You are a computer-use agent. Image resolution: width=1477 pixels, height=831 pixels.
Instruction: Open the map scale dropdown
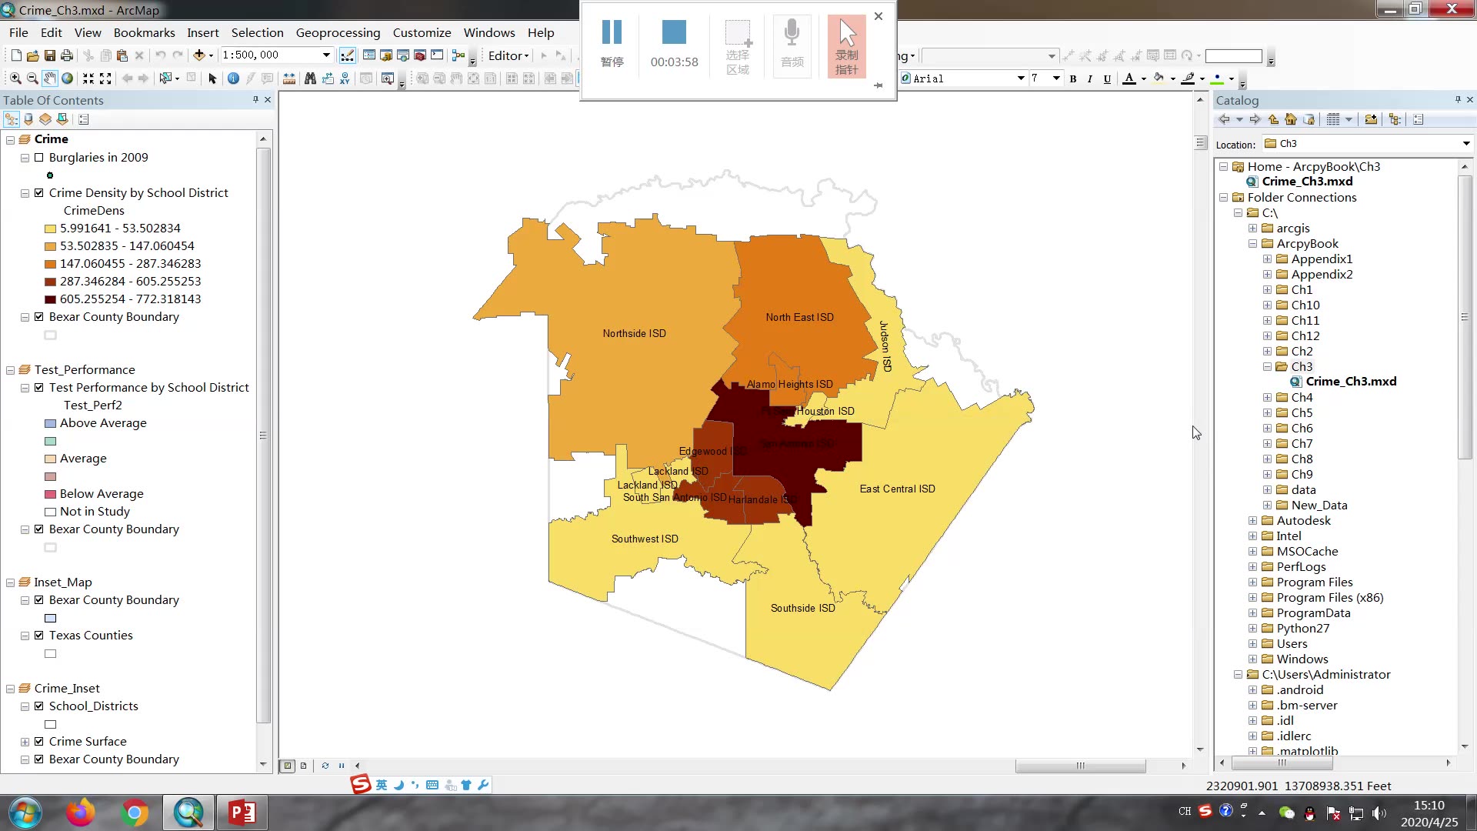326,55
